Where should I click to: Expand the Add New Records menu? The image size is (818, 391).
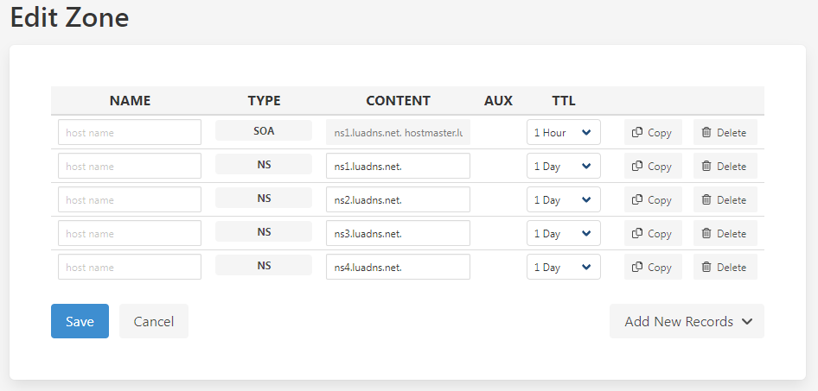[687, 321]
